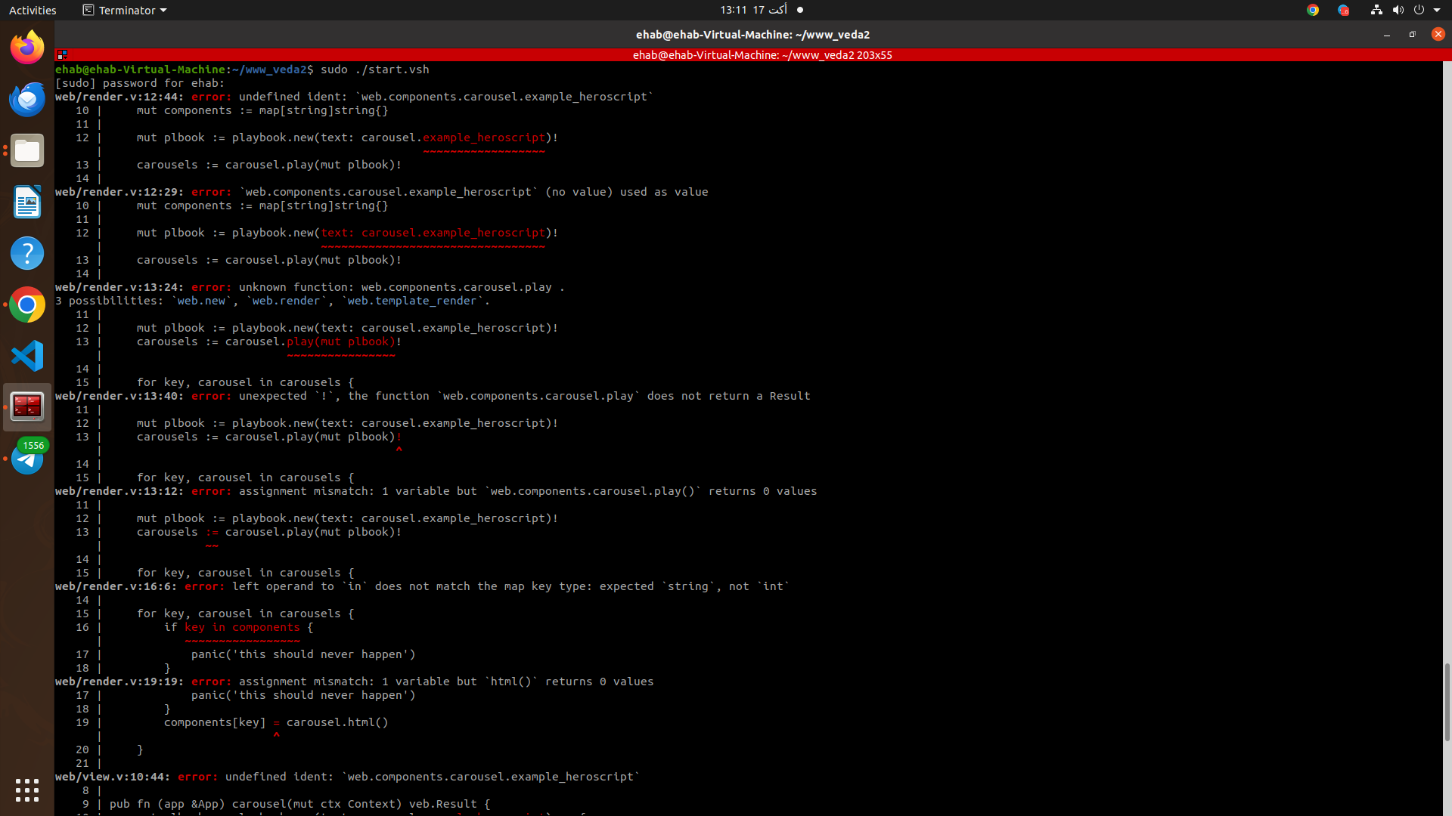Open the Help icon in dock
Image resolution: width=1452 pixels, height=816 pixels.
27,253
